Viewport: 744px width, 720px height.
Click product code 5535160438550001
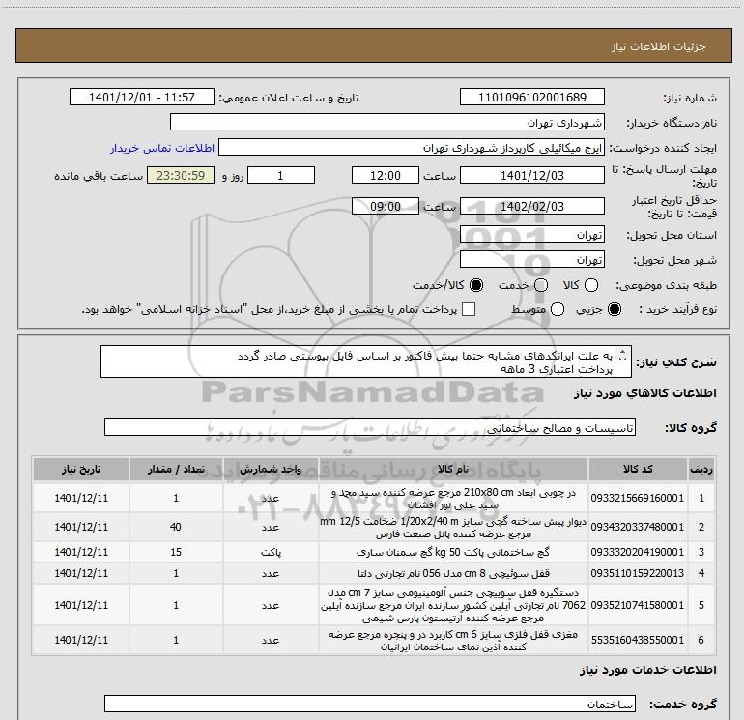(x=638, y=640)
